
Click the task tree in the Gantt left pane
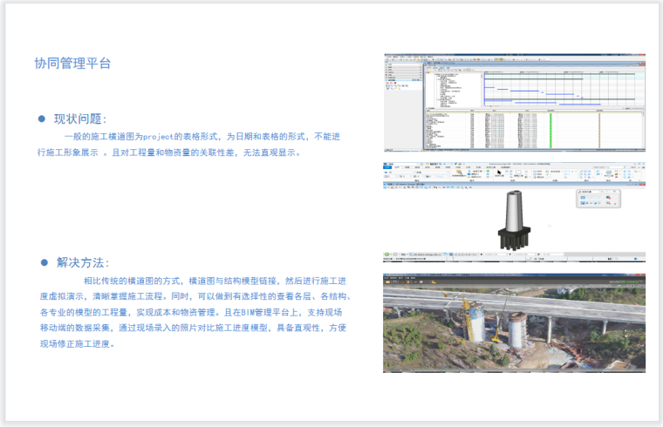[451, 87]
